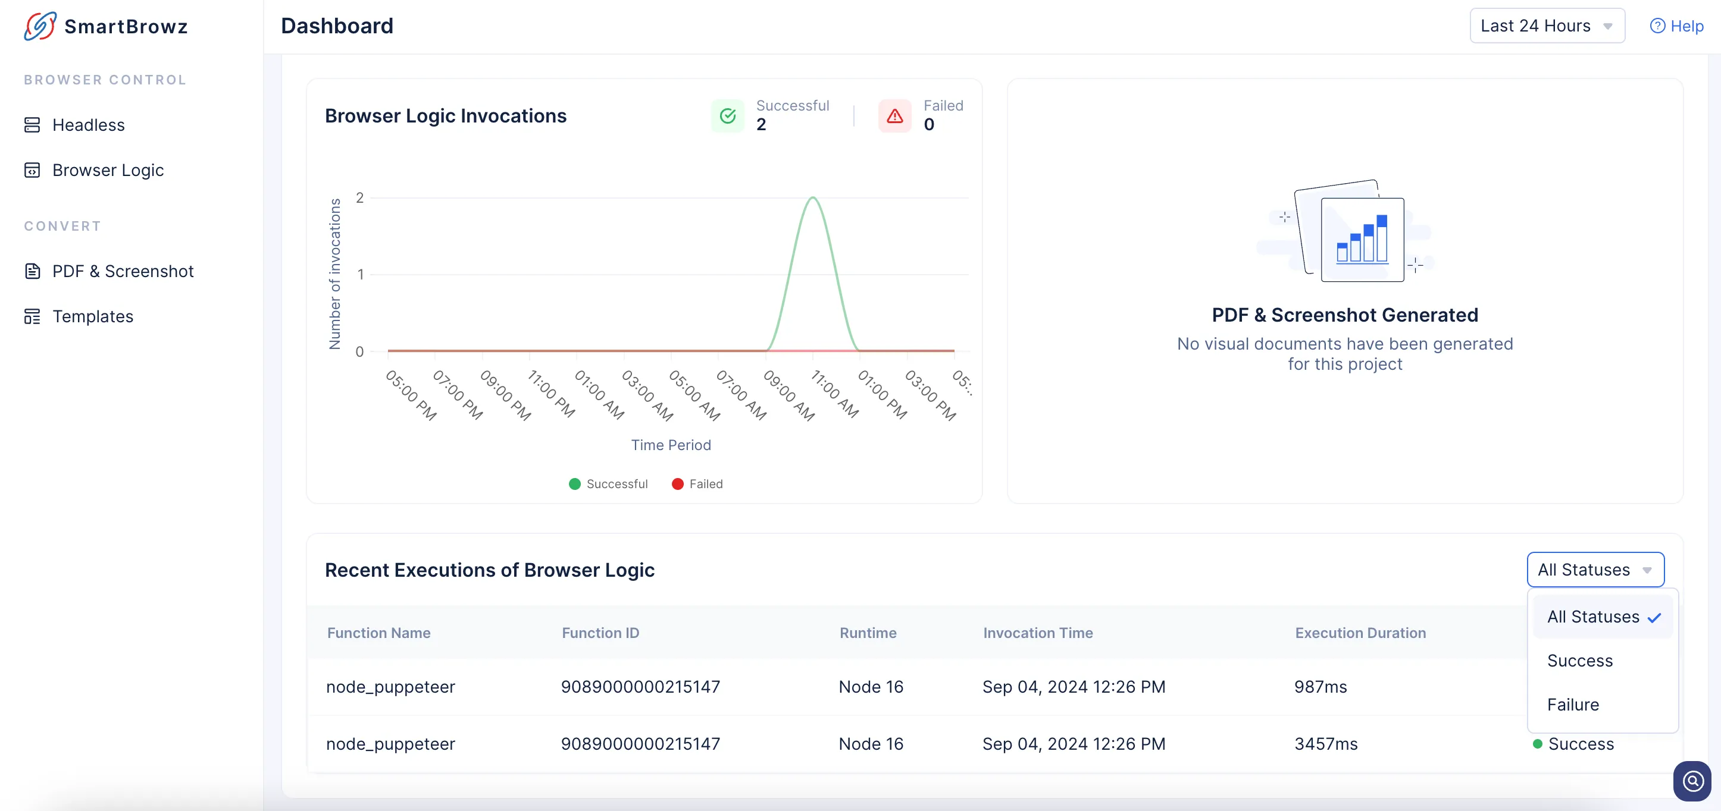Click the peak of the invocations chart line
1721x811 pixels.
[812, 197]
